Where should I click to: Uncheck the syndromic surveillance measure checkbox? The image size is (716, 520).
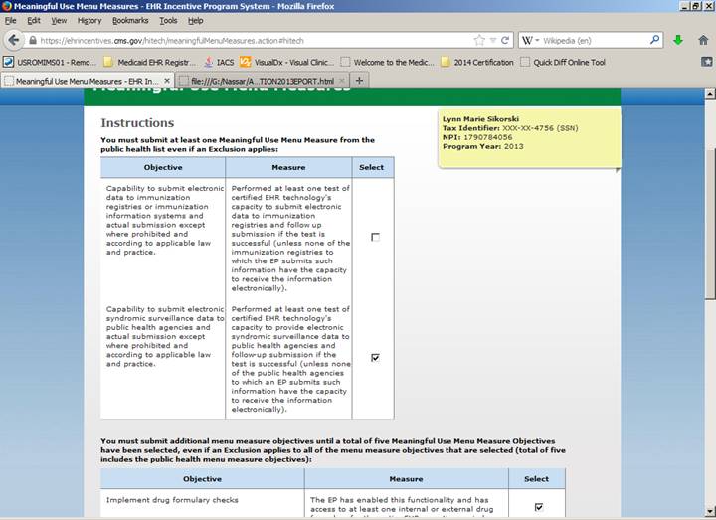point(375,358)
